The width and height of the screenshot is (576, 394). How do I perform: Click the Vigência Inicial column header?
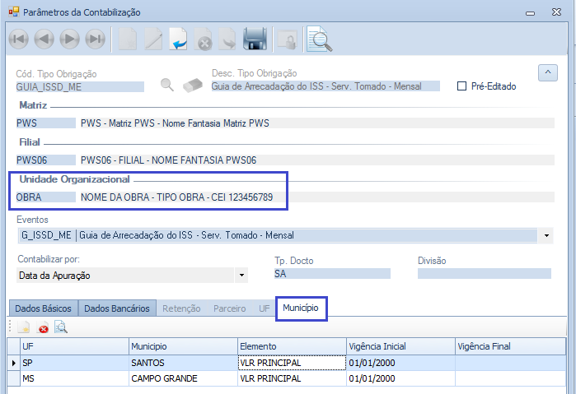pos(400,346)
